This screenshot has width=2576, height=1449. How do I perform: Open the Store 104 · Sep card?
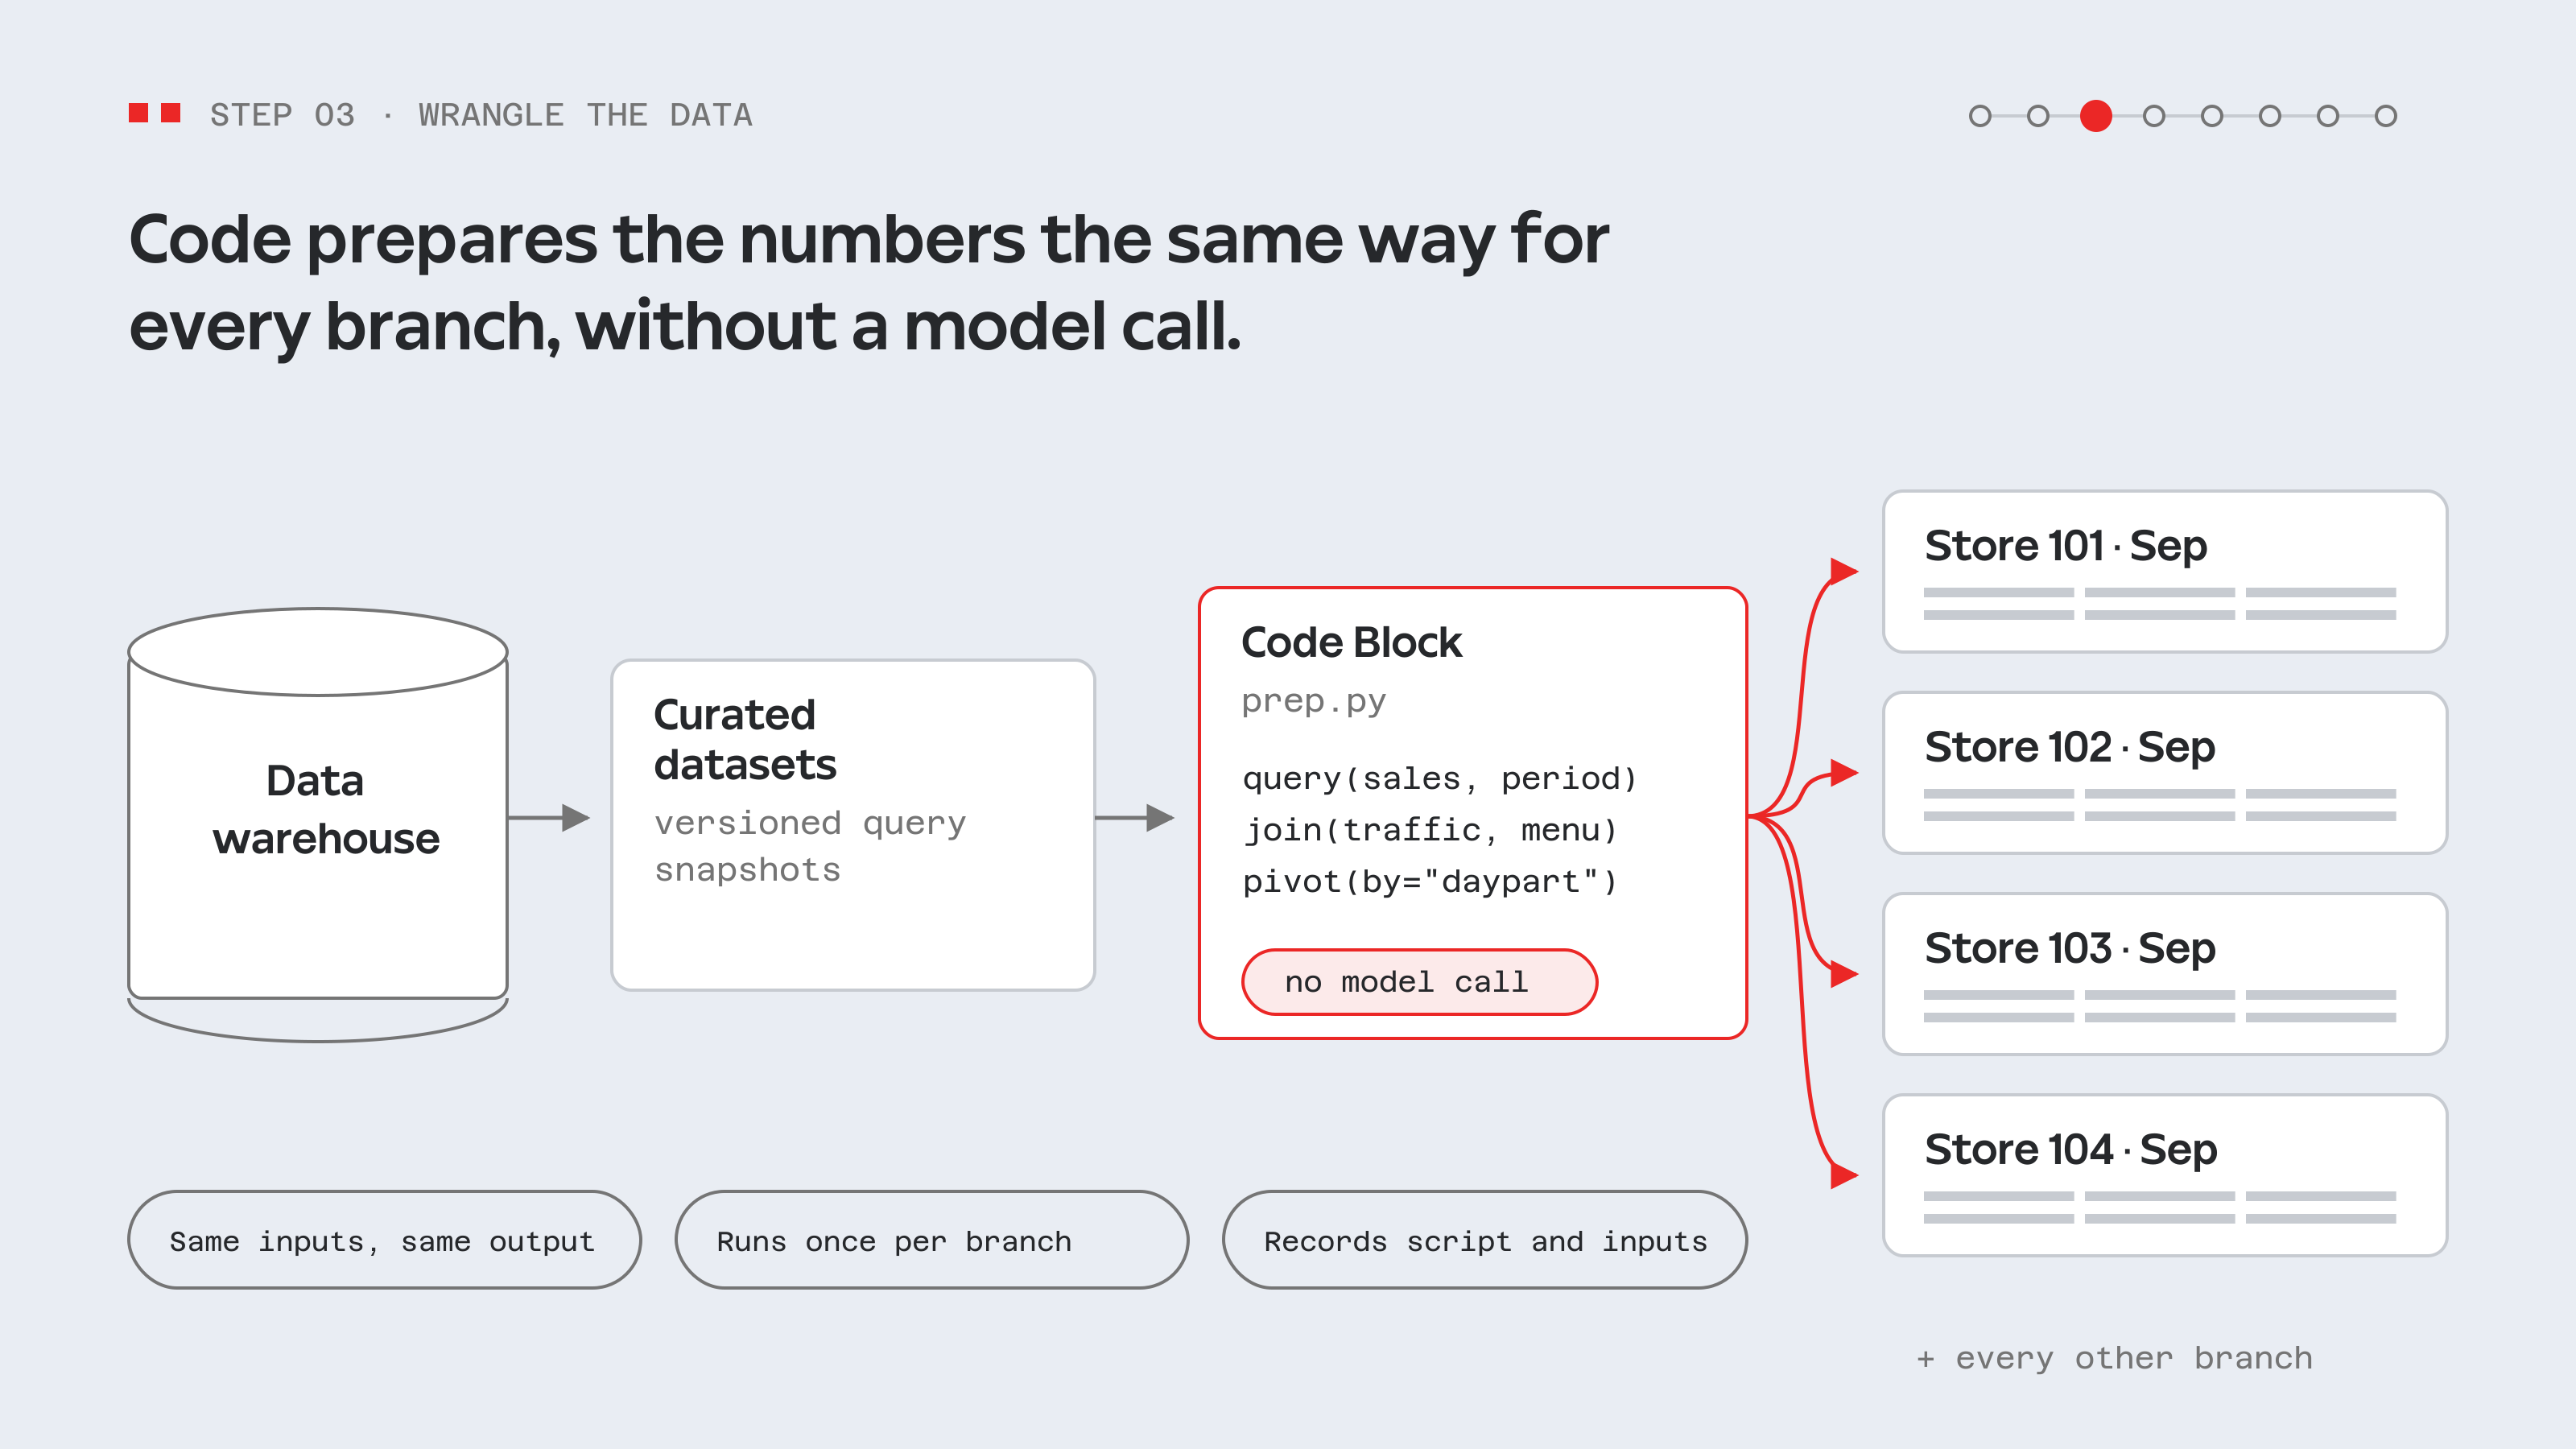click(x=2165, y=1175)
